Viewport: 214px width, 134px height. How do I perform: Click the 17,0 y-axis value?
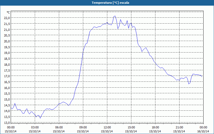click(x=7, y=76)
